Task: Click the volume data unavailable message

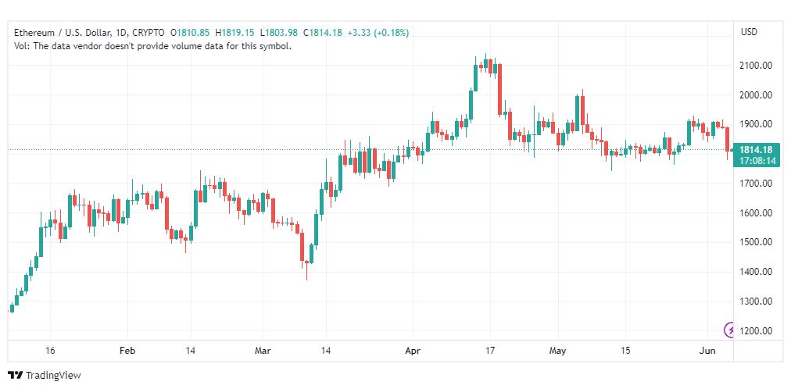Action: click(153, 46)
